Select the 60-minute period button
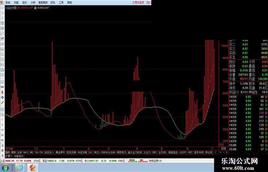268x172 pixels. click(x=2, y=140)
